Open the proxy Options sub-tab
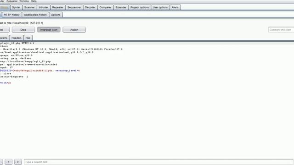The image size is (294, 165). [x=56, y=15]
